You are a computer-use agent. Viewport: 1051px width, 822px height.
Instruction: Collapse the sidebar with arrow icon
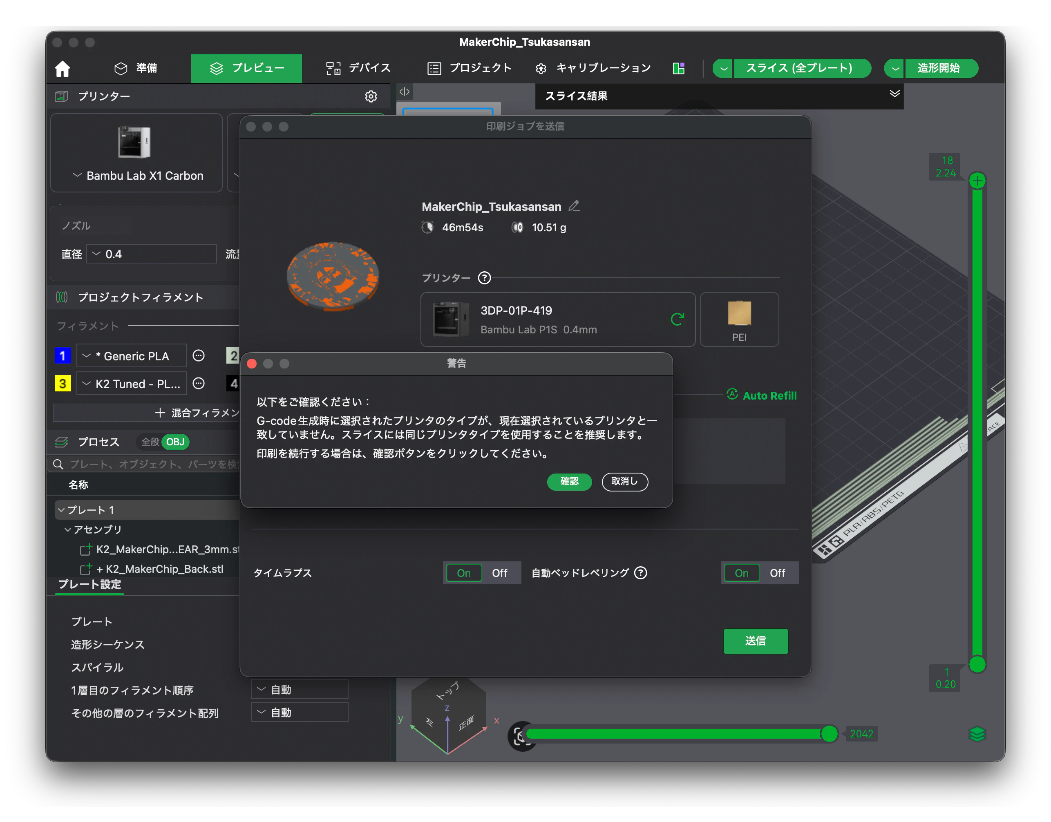404,92
